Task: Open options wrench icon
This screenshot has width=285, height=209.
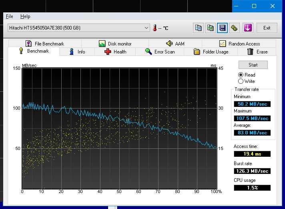Action: [234, 28]
